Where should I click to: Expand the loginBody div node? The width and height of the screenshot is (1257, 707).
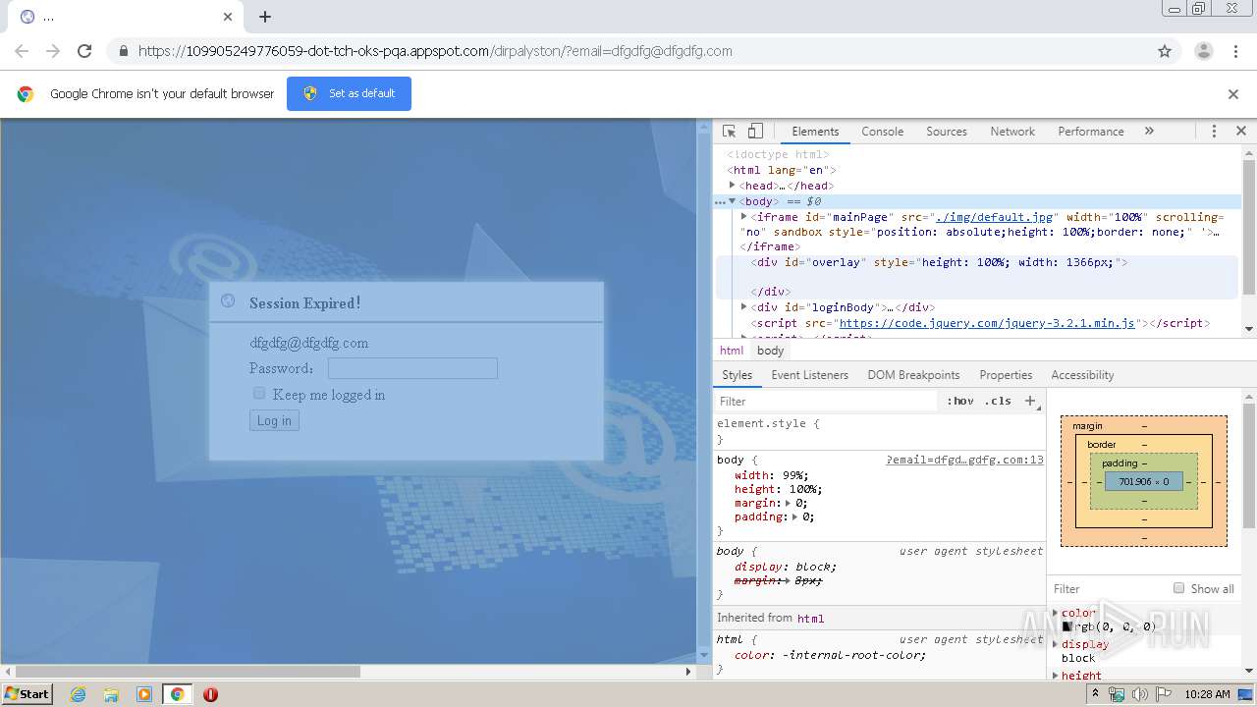(x=743, y=307)
